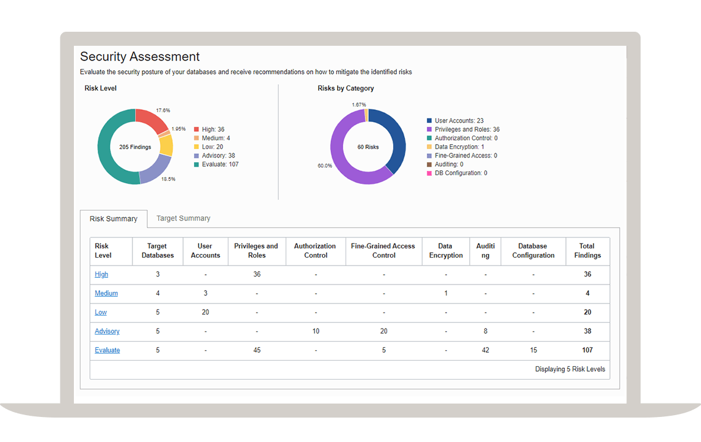This screenshot has width=701, height=442.
Task: Click the DB Configuration legend swatch
Action: coord(429,173)
